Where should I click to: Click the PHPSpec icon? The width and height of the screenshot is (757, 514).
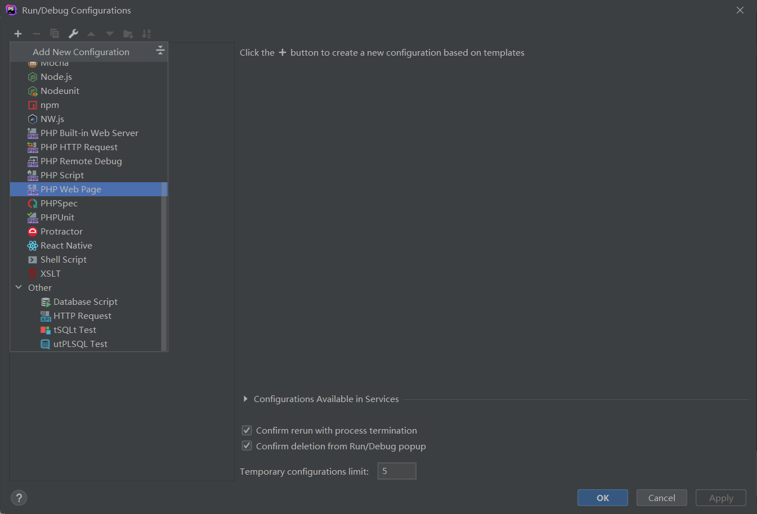point(33,204)
